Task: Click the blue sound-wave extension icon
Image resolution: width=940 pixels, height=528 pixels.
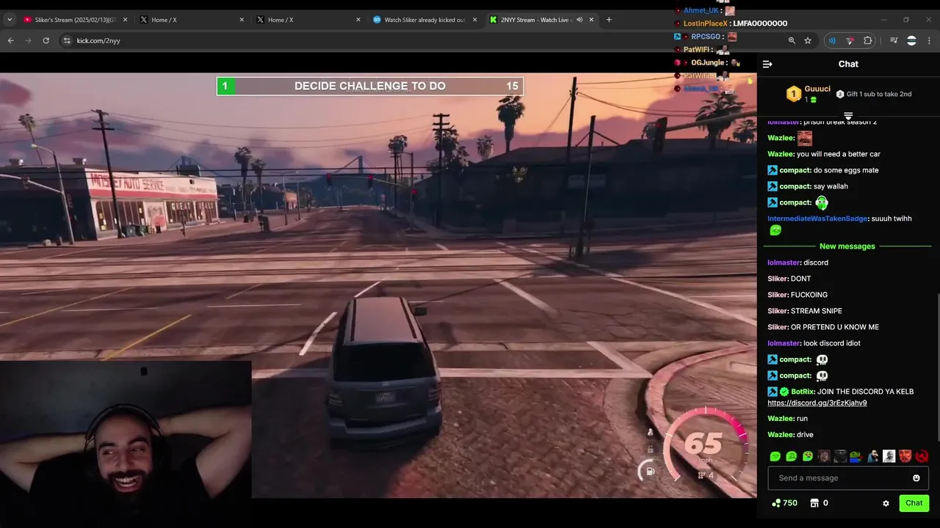Action: pos(832,40)
